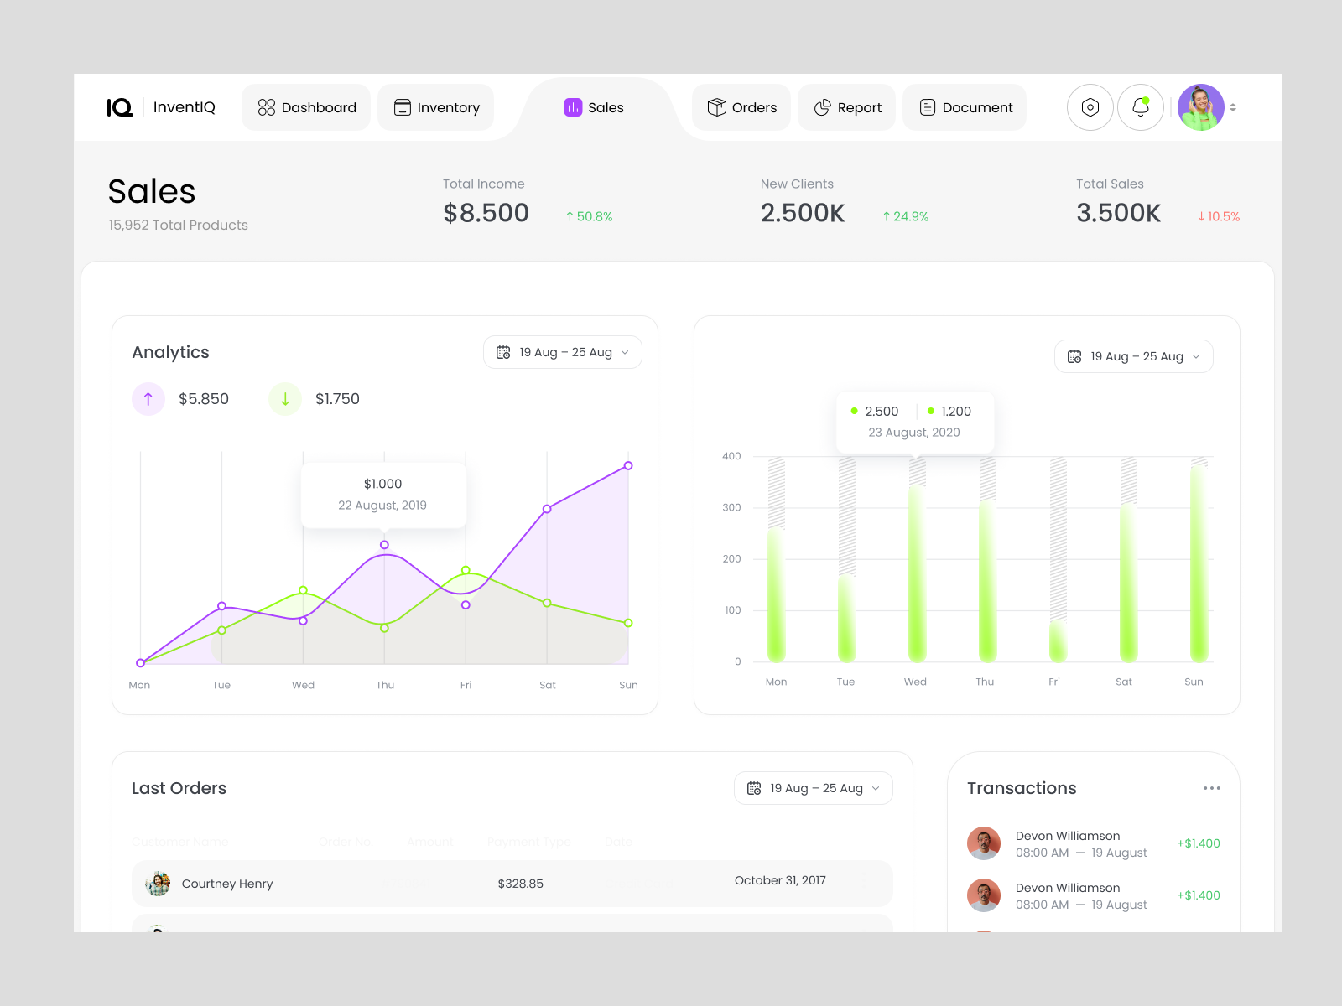Click the $8.500 Total Income value

[486, 213]
